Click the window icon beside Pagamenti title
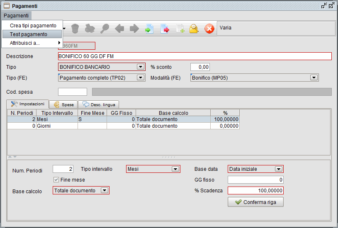This screenshot has height=228, width=338. (7, 6)
